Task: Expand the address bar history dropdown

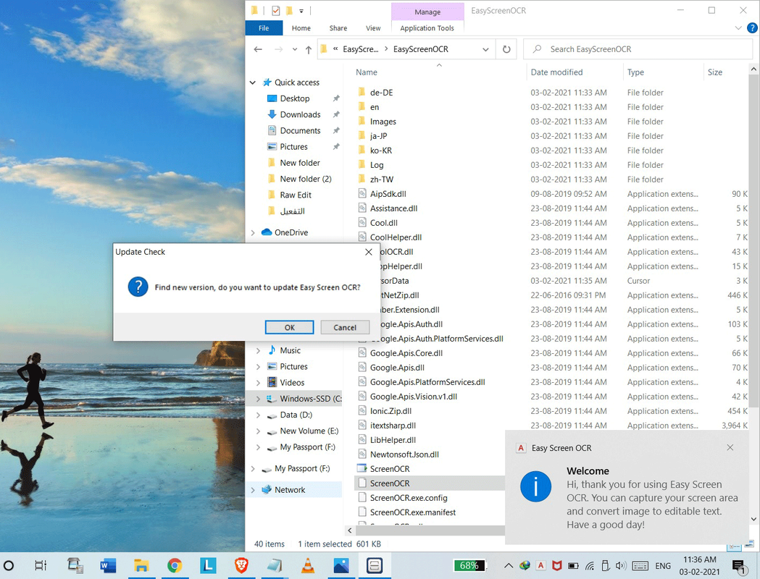Action: point(485,49)
